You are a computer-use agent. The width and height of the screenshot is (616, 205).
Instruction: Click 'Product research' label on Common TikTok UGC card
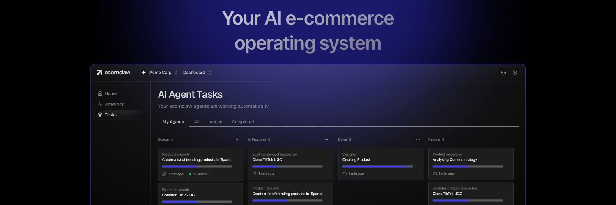tap(175, 190)
